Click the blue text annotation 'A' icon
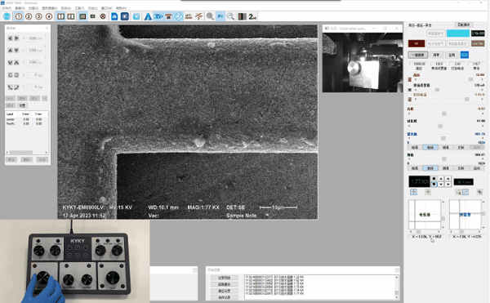The height and width of the screenshot is (303, 490). point(148,16)
